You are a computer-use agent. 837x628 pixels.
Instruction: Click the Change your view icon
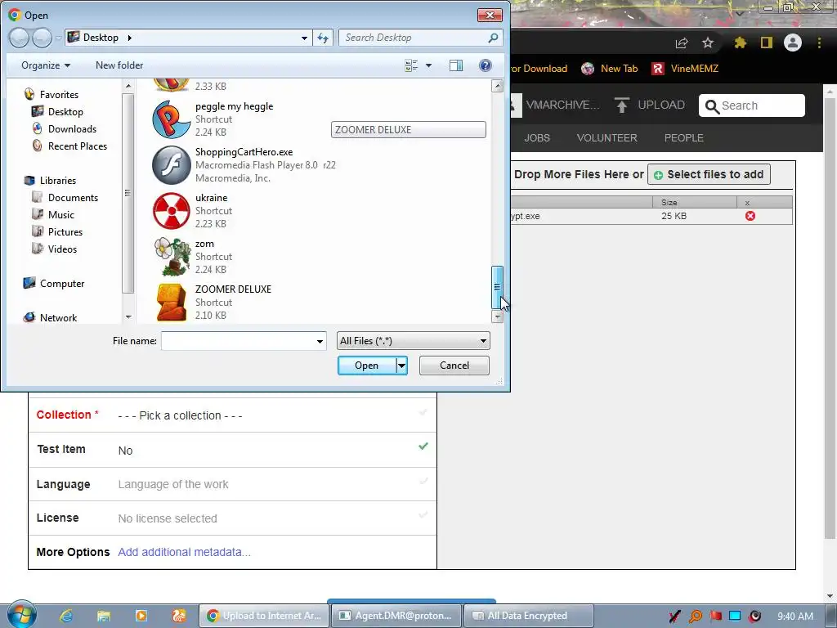tap(411, 65)
